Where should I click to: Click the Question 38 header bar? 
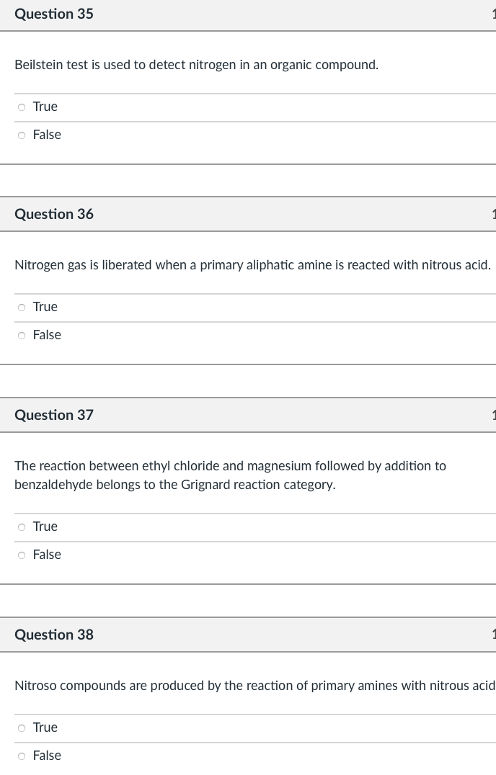click(x=248, y=635)
